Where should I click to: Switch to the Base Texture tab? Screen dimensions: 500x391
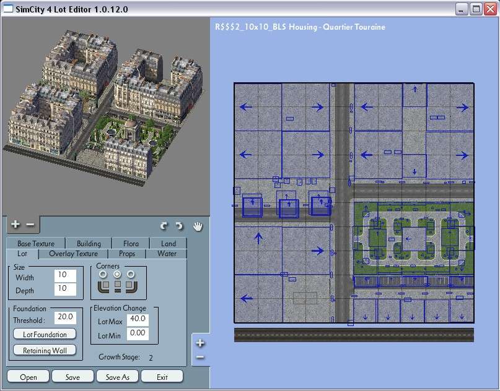click(x=36, y=244)
